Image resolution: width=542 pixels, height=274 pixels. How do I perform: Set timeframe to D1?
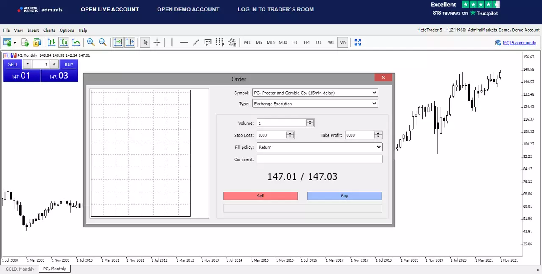pyautogui.click(x=319, y=42)
